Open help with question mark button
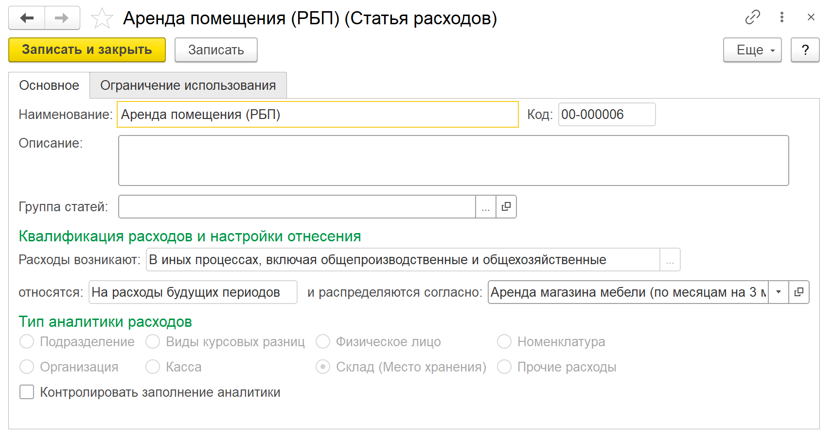The width and height of the screenshot is (833, 438). pyautogui.click(x=805, y=50)
